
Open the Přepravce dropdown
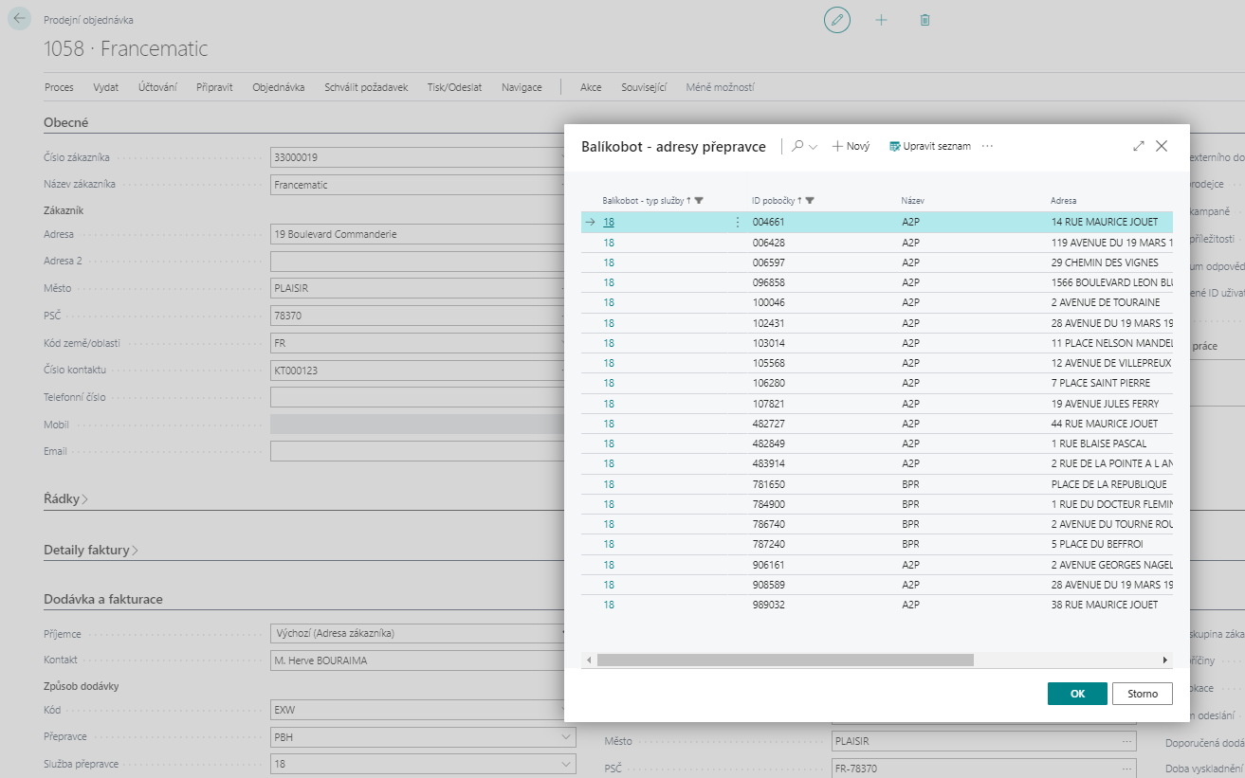[567, 736]
